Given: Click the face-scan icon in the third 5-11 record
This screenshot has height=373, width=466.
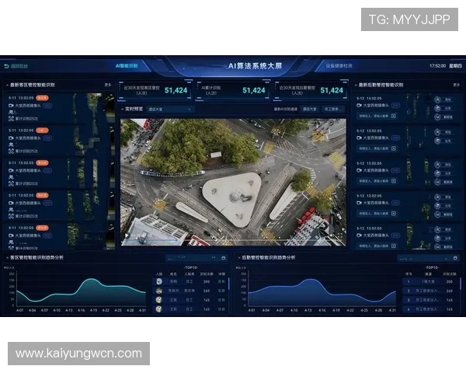Looking at the screenshot, I should coord(11,183).
